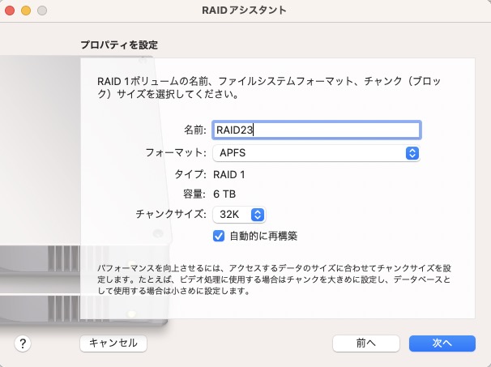Screen dimensions: 491x367
Task: Open the チャンクサイズ dropdown showing 32K
Action: point(238,215)
